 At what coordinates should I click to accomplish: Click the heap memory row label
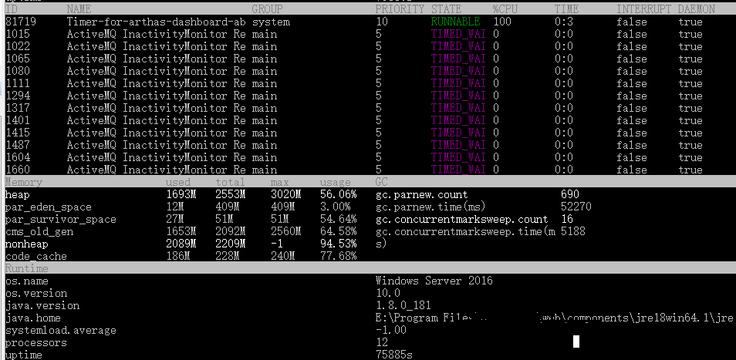[x=18, y=194]
